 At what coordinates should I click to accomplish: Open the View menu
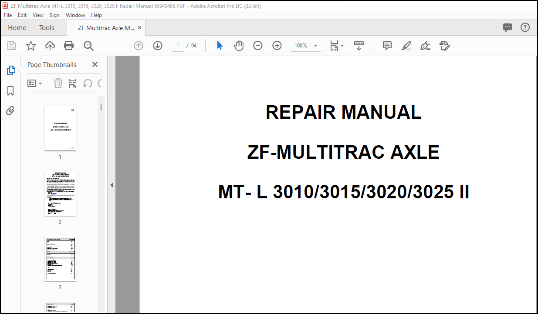coord(38,15)
